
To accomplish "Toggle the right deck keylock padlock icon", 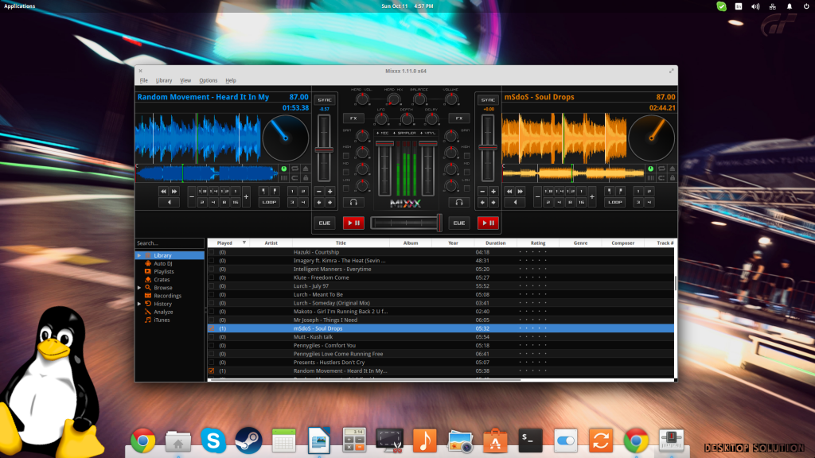I will coord(672,177).
